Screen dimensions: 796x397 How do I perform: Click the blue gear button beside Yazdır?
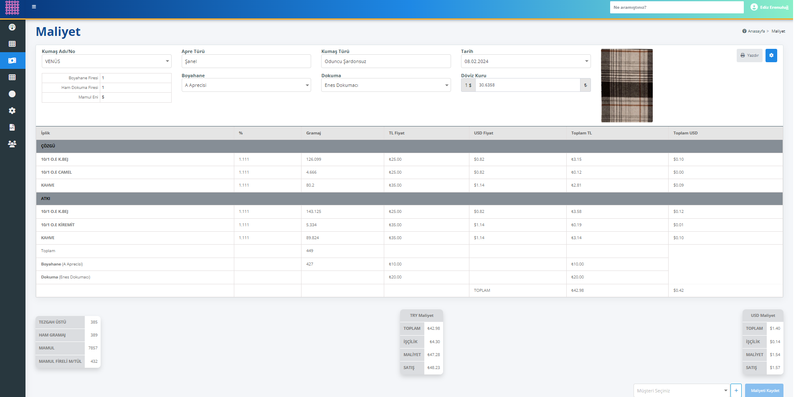pyautogui.click(x=771, y=56)
